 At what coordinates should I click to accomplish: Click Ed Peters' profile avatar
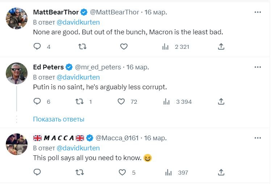coord(17,73)
